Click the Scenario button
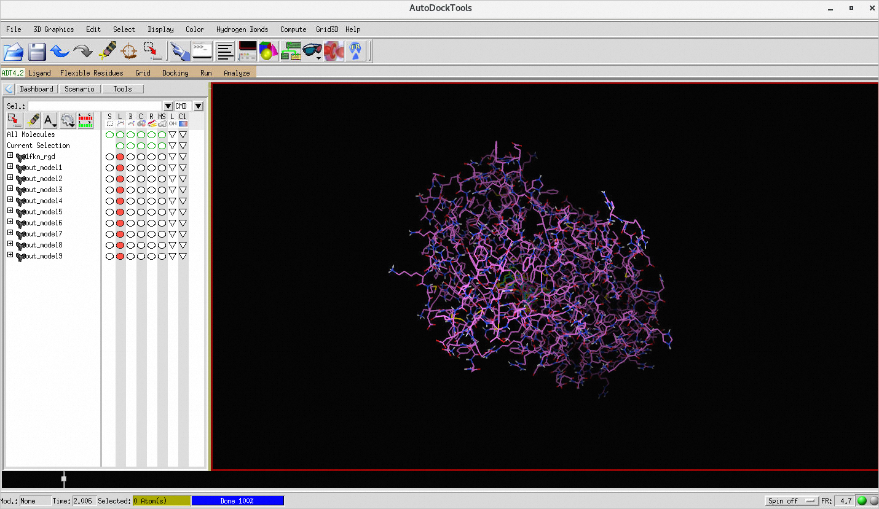 point(79,89)
